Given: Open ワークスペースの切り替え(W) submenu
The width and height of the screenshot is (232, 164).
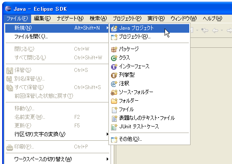Looking at the screenshot, I should pos(57,159).
